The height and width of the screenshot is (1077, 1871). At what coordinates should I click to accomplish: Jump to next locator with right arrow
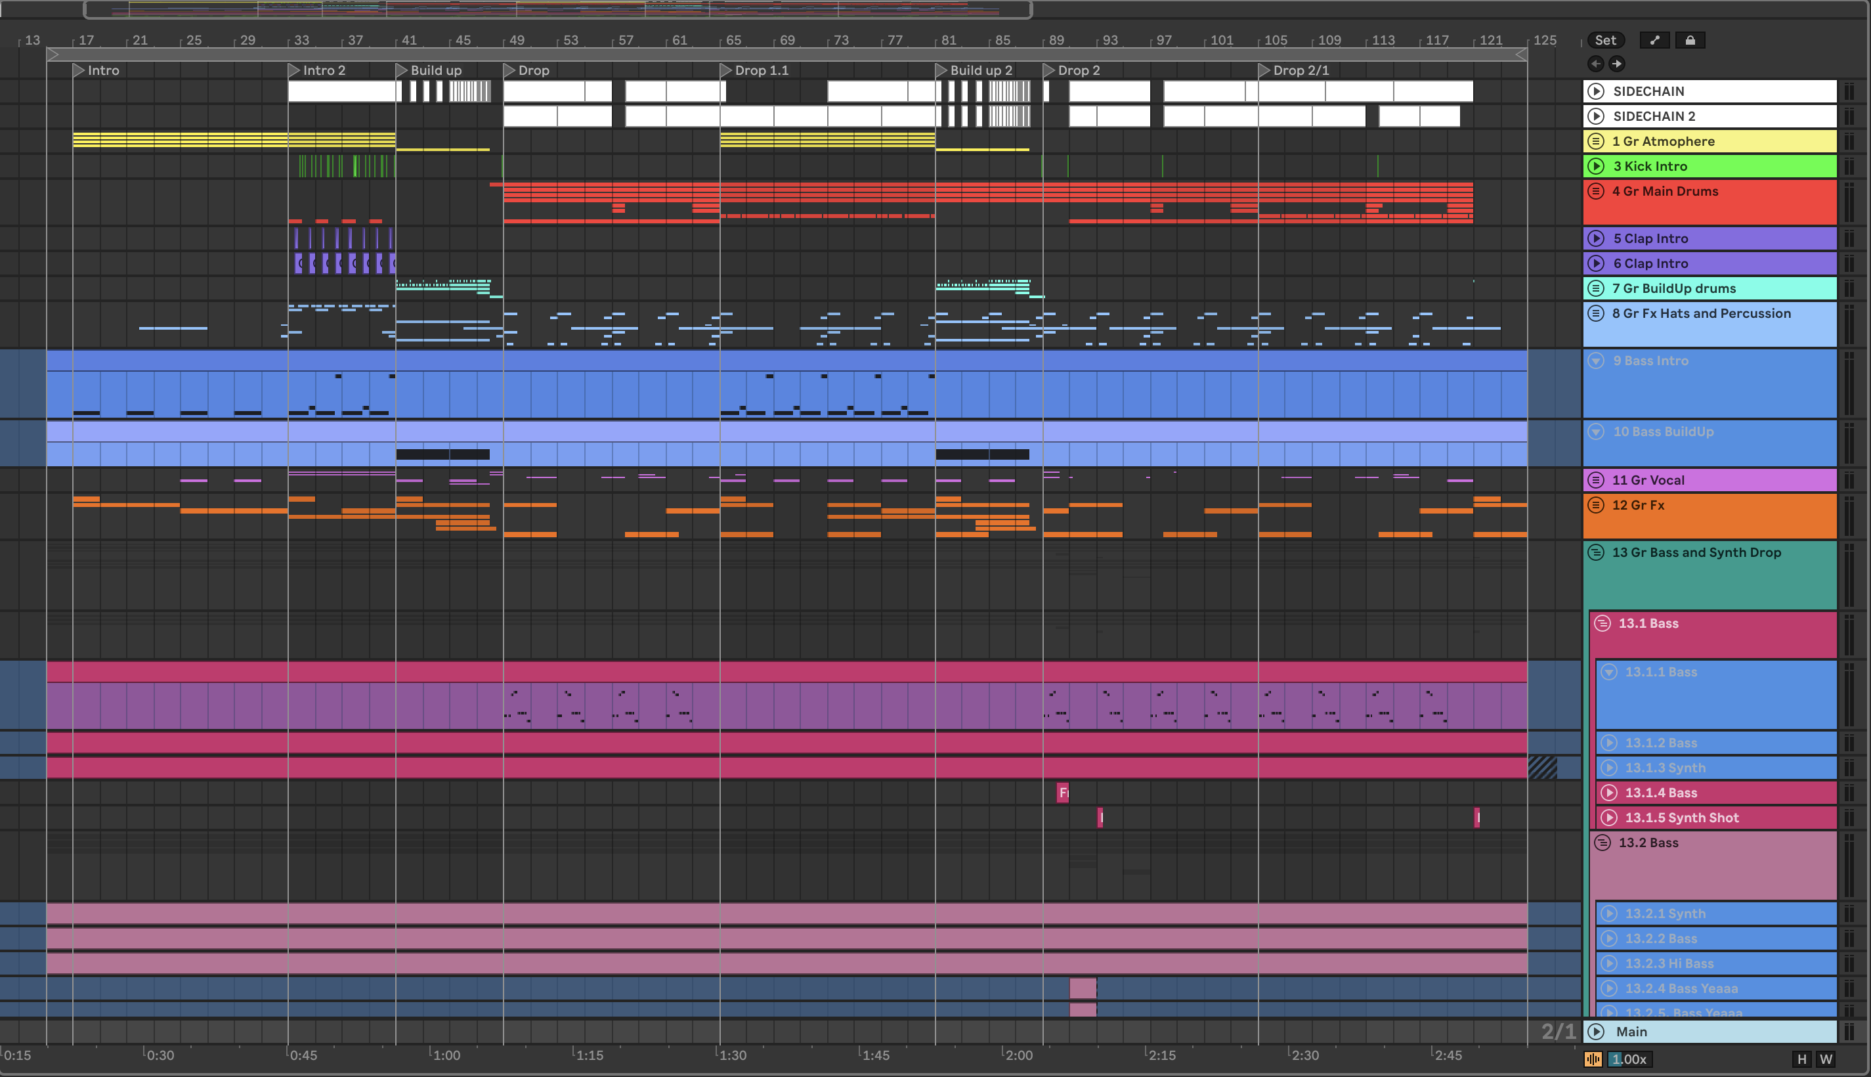click(x=1617, y=64)
